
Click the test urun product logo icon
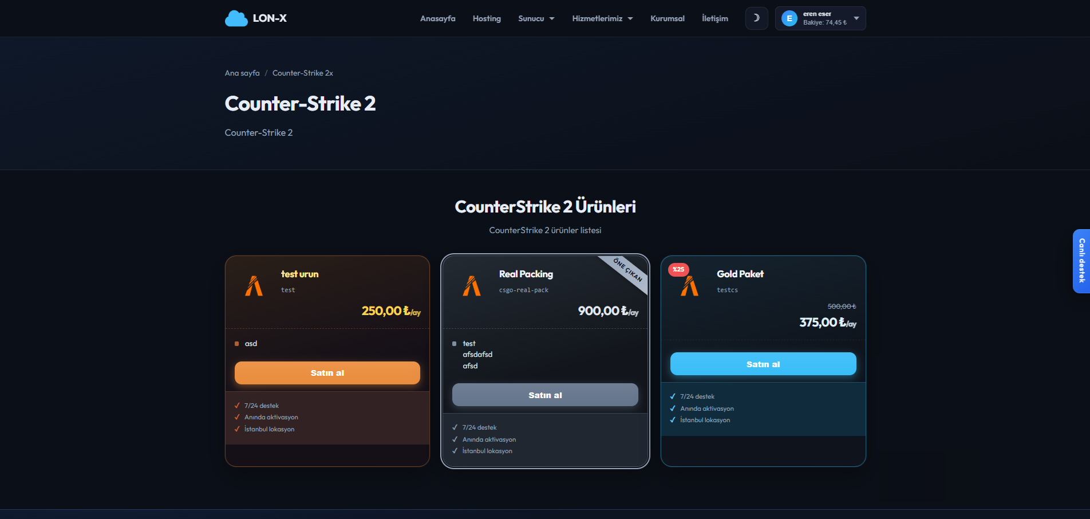point(254,286)
